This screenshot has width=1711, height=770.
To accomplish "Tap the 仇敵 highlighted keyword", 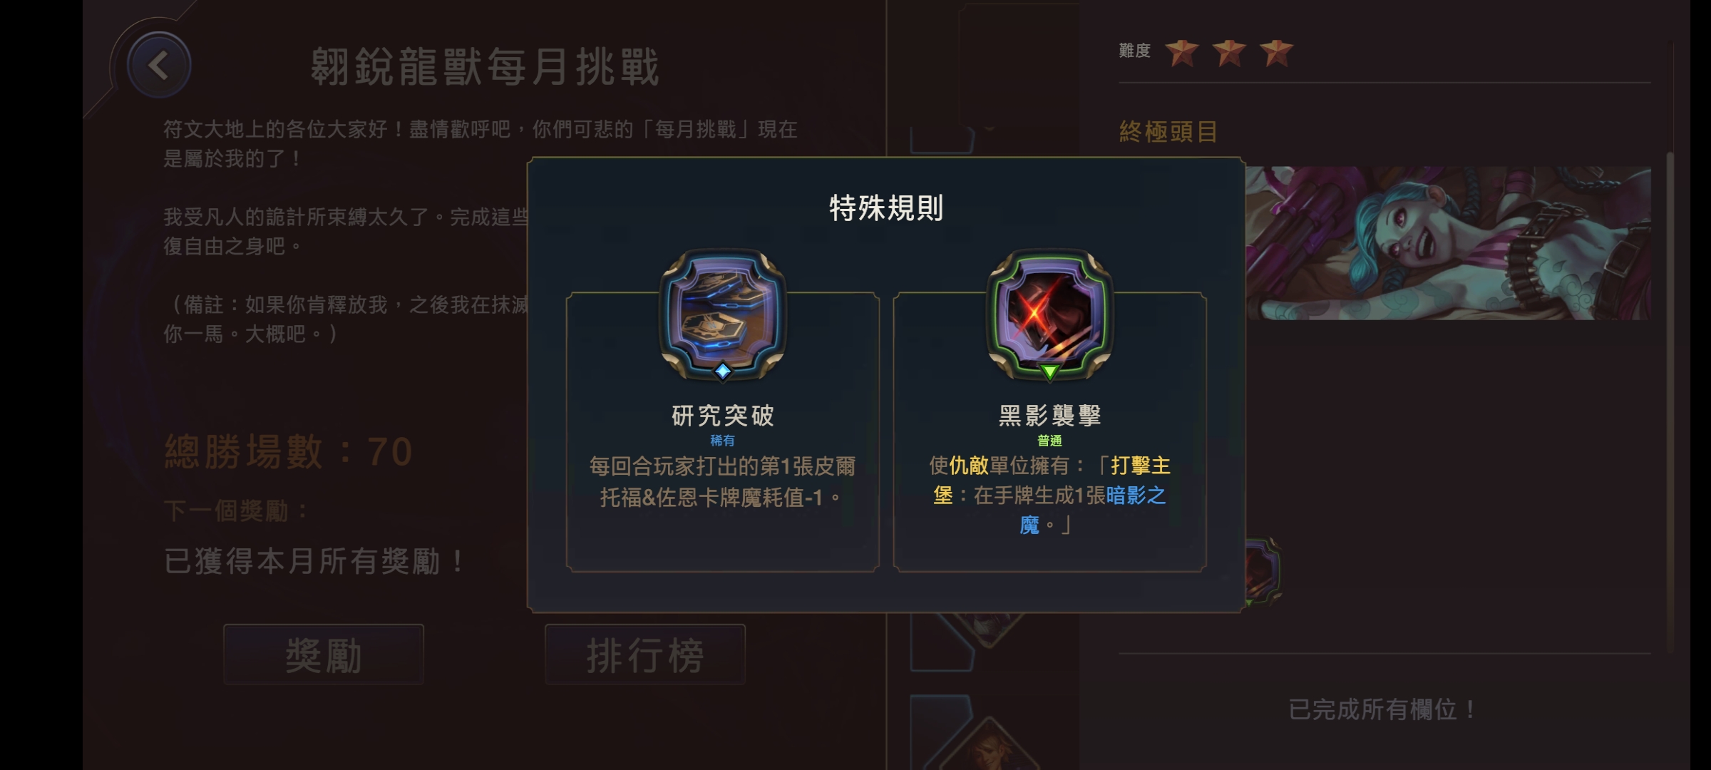I will click(968, 466).
